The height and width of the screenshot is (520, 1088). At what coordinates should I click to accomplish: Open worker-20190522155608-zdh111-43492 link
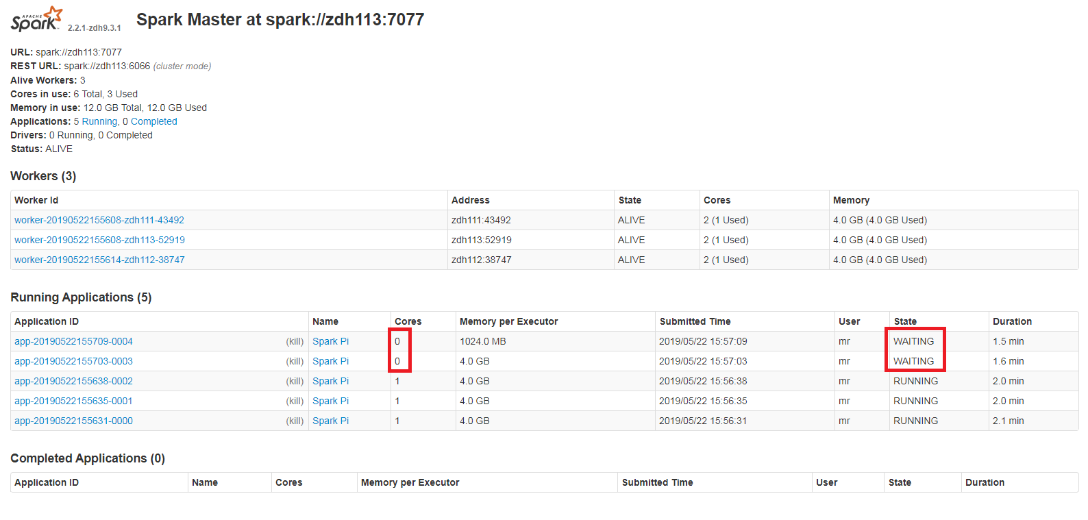click(x=99, y=220)
